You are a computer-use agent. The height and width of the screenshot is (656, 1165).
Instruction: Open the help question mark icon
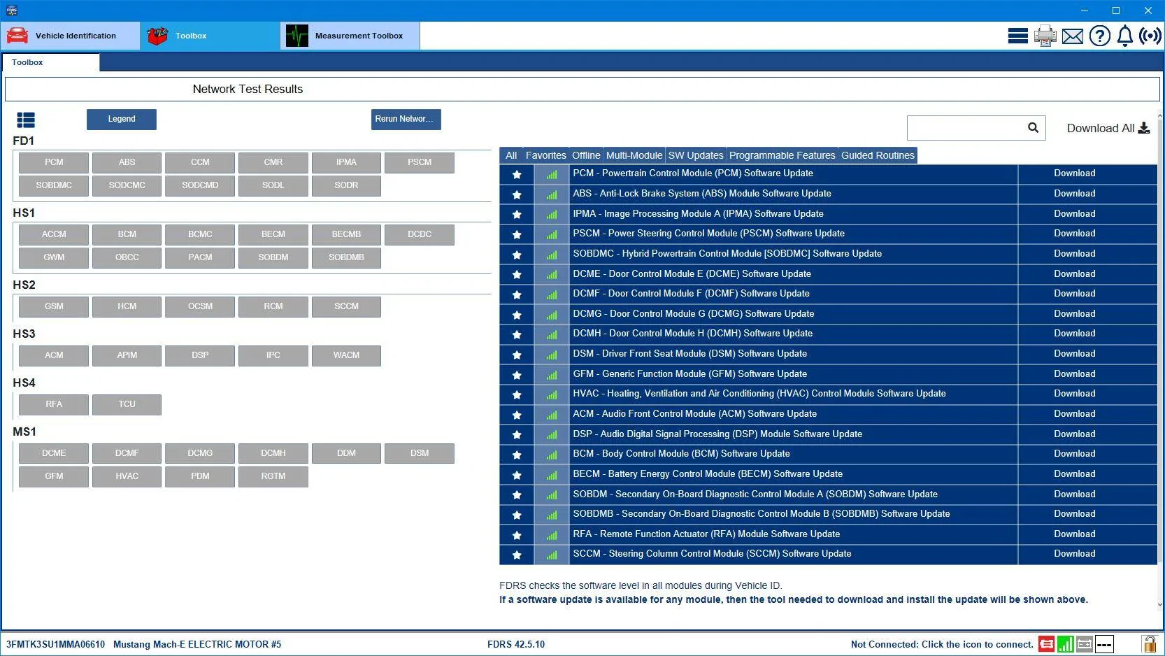click(1099, 36)
